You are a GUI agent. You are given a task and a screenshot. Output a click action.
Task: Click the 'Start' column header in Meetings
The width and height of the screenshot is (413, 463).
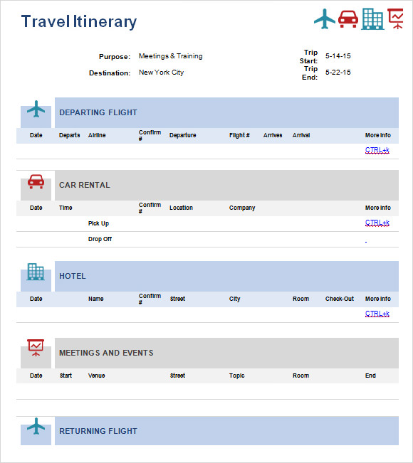coord(66,376)
